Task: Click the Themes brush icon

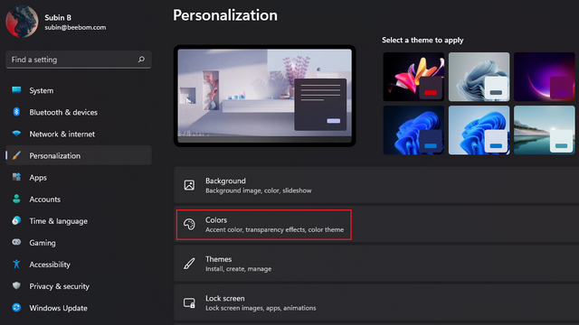Action: [x=189, y=264]
